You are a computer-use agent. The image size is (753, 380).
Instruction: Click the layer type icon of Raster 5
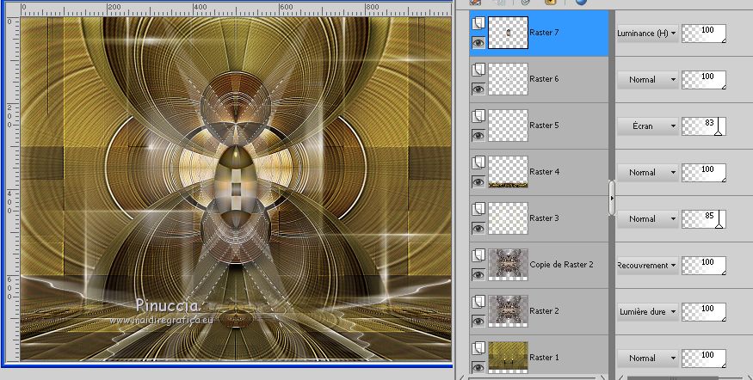point(478,116)
